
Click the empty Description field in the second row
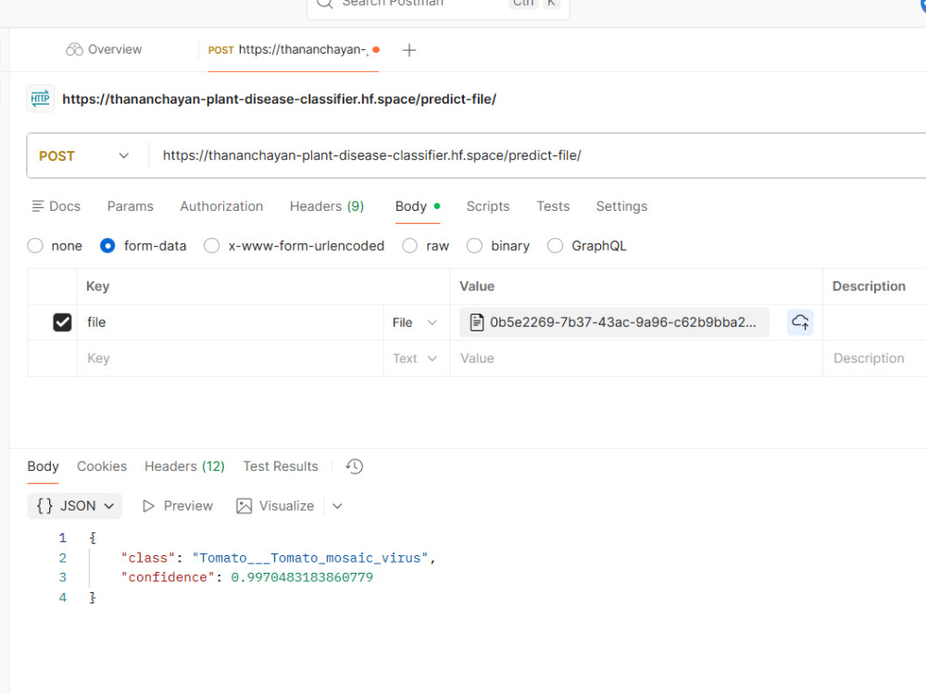click(875, 358)
